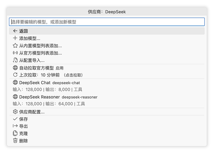Click the 删除 option
Image resolution: width=214 pixels, height=154 pixels.
[107, 141]
